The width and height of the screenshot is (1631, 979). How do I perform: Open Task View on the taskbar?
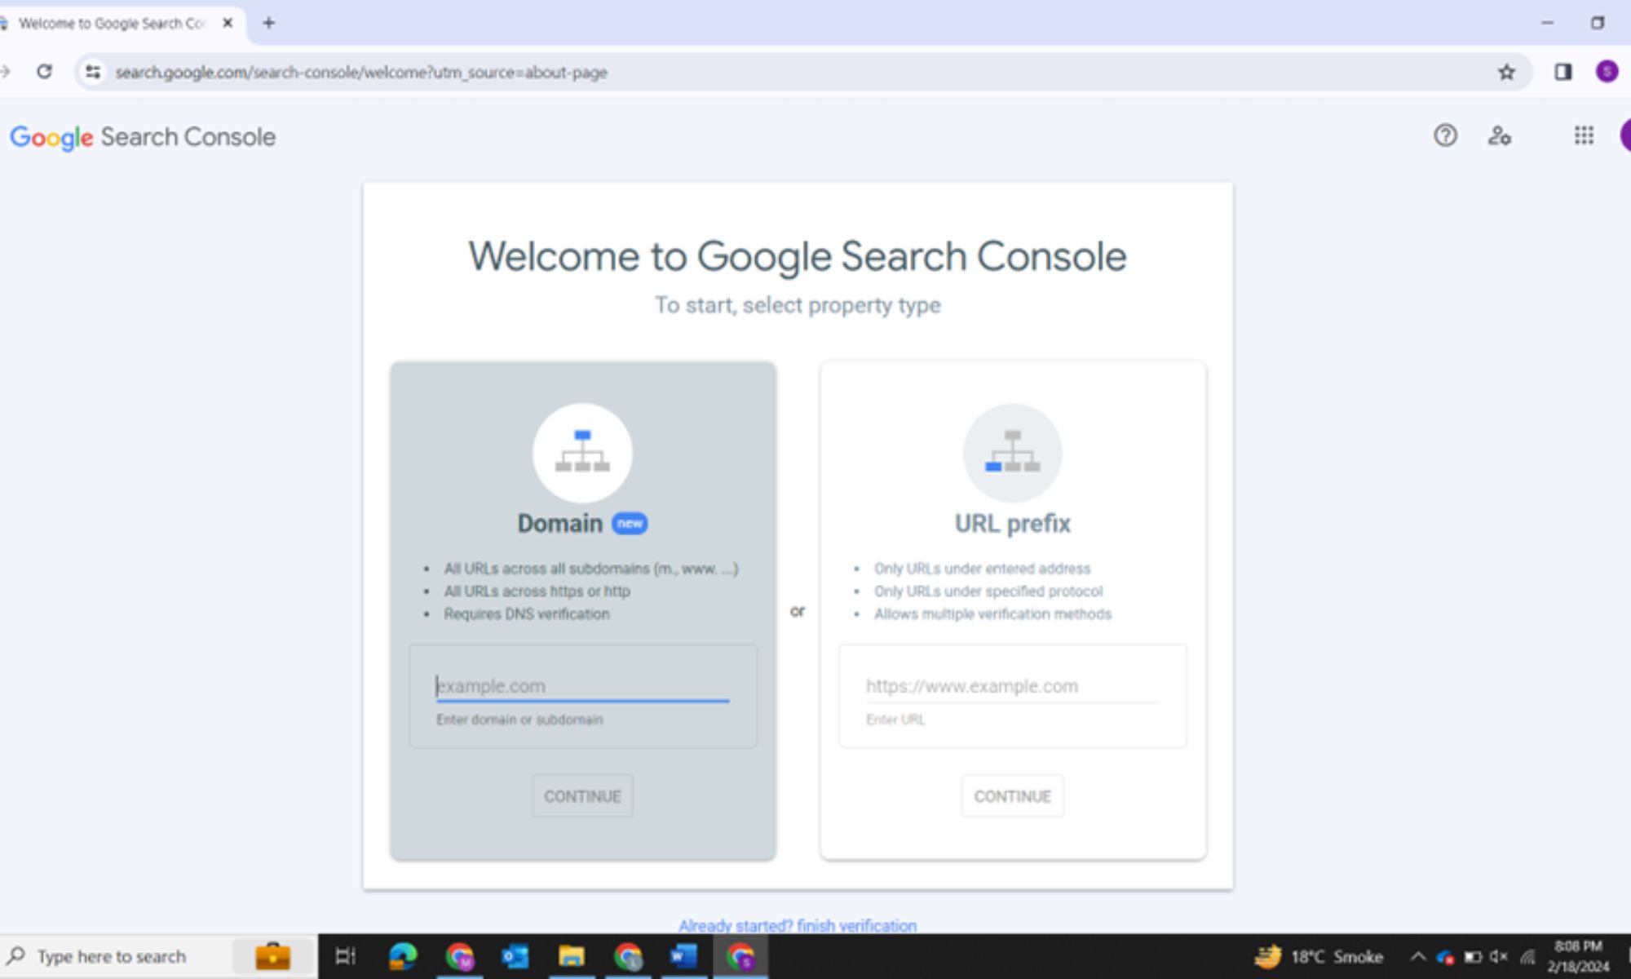point(346,956)
